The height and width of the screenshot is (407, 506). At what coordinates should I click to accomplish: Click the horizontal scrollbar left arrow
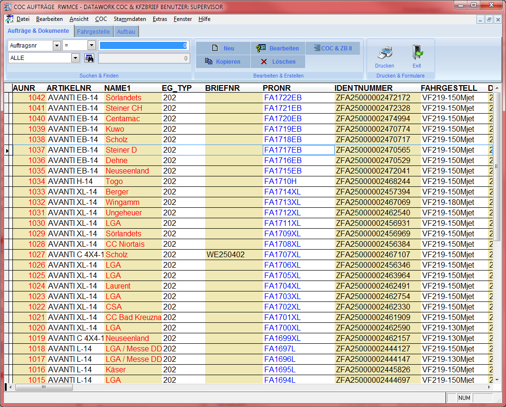(10, 387)
